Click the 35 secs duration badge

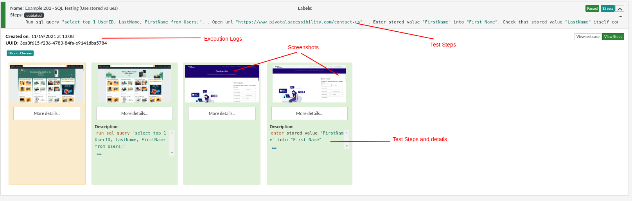[607, 9]
